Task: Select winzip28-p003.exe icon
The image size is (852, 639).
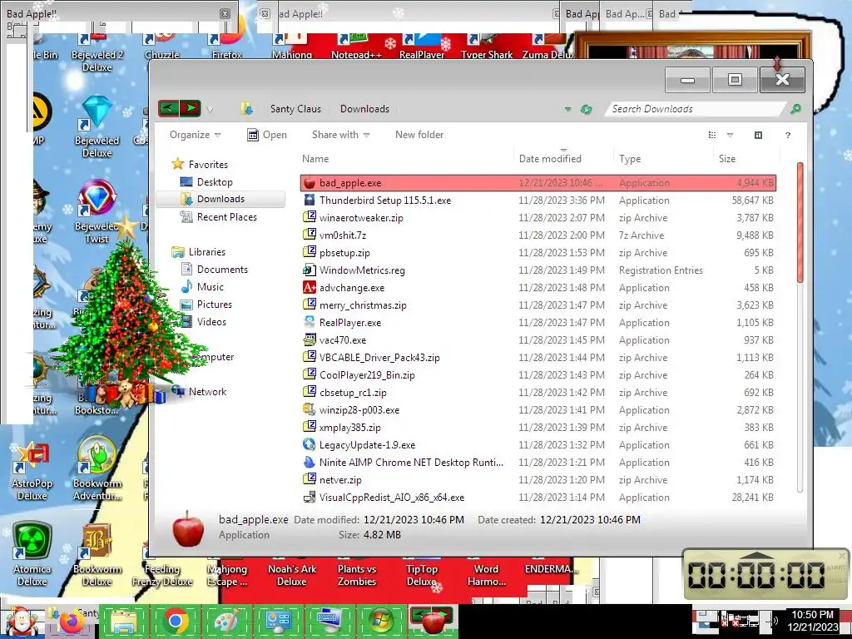Action: tap(310, 409)
